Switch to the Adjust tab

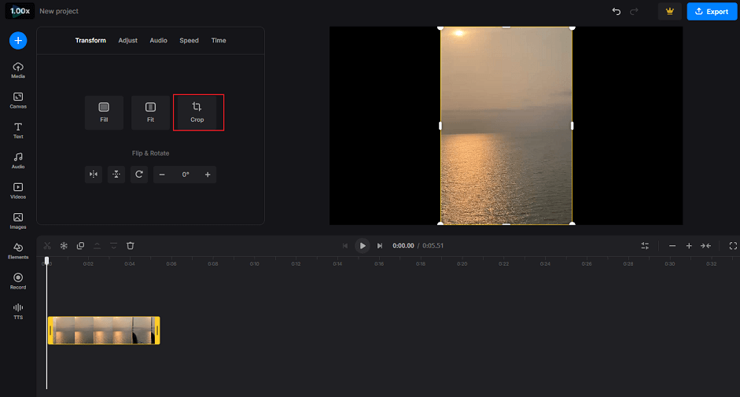pyautogui.click(x=127, y=41)
